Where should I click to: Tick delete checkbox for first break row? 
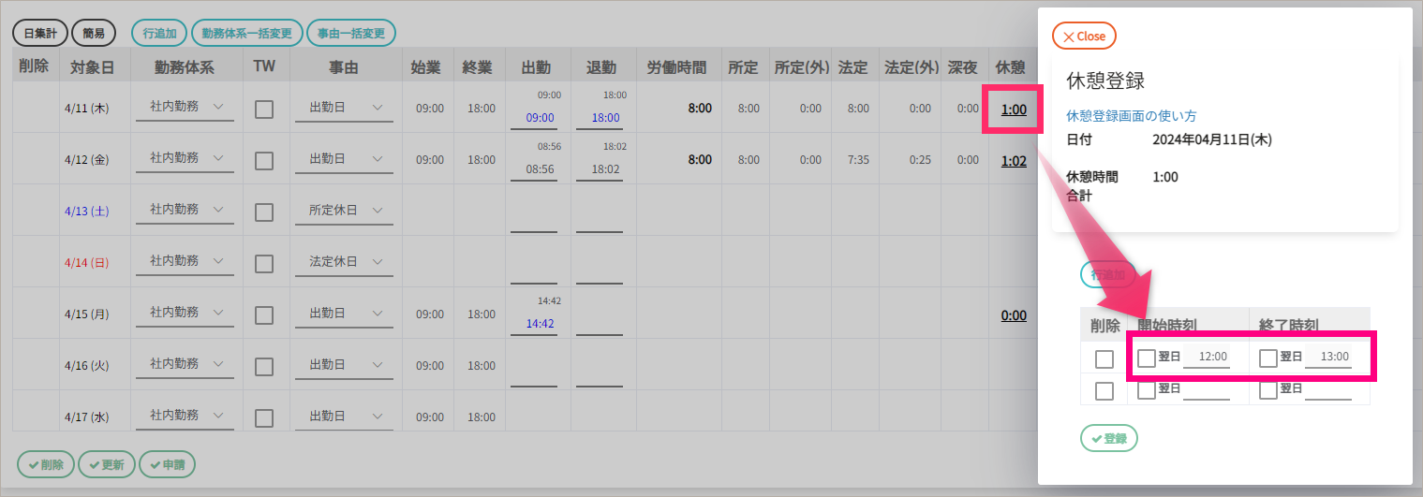coord(1104,359)
